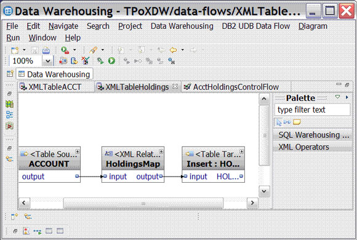Select the Insert : HO... table target
Screen dimensions: 357x240
point(214,164)
